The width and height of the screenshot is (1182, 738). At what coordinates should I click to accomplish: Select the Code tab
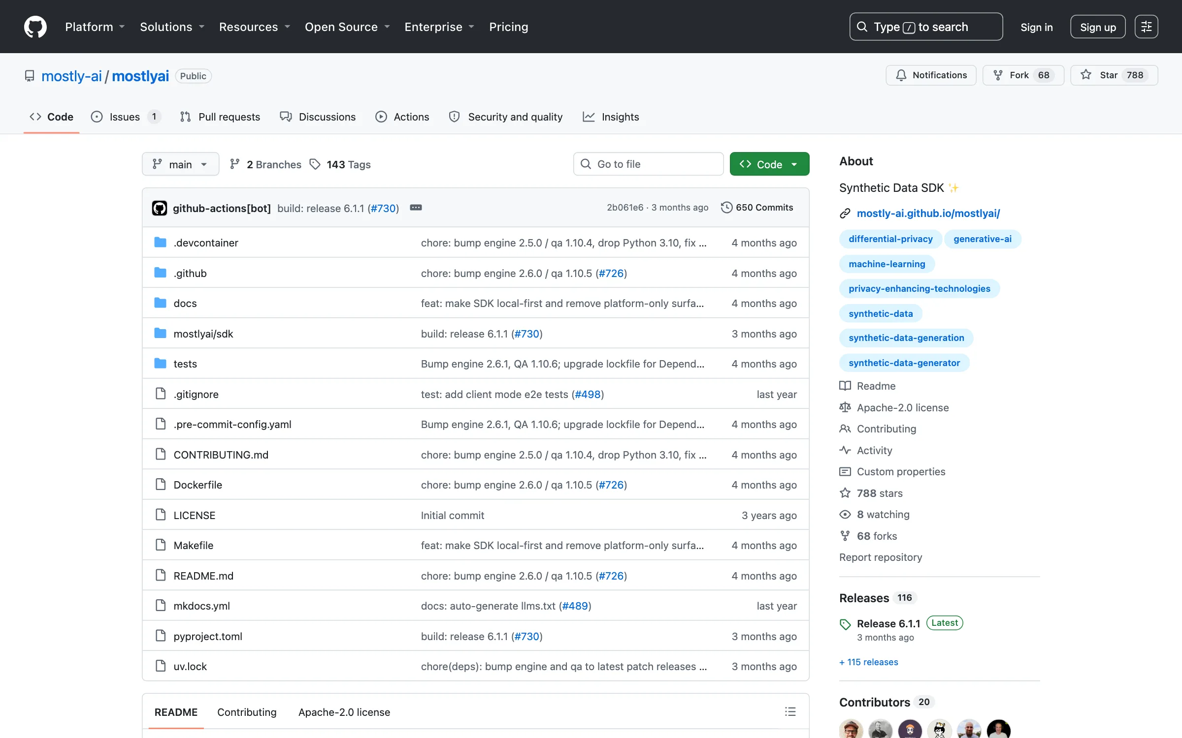[51, 117]
